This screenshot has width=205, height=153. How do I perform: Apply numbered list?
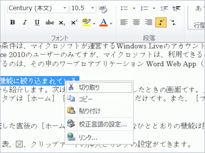(x=145, y=8)
